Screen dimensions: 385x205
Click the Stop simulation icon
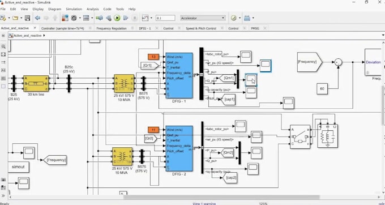click(135, 18)
